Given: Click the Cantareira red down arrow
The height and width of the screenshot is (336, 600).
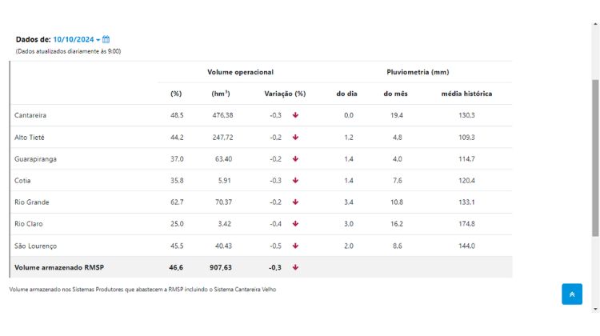Looking at the screenshot, I should tap(295, 115).
